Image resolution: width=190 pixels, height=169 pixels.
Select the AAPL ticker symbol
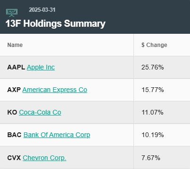[16, 67]
